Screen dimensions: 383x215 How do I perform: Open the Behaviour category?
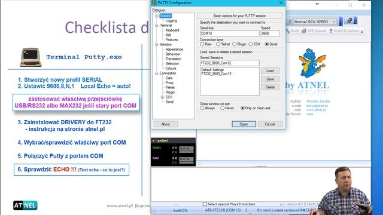click(173, 54)
